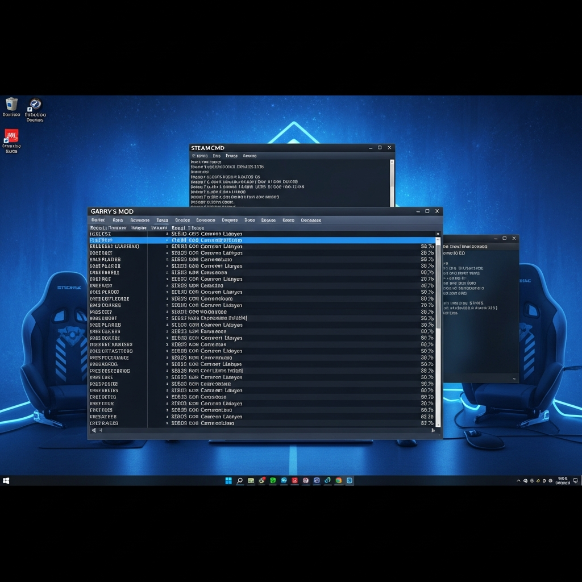
Task: Open first menu item in Garry's Mod menu bar
Action: (x=98, y=220)
